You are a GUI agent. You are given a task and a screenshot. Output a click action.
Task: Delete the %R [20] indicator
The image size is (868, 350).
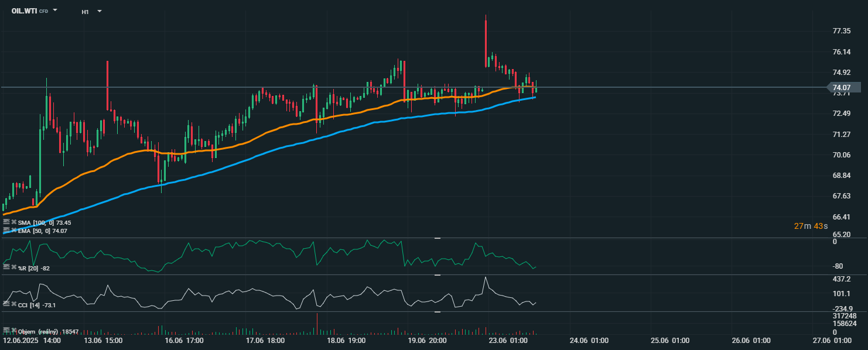click(13, 267)
